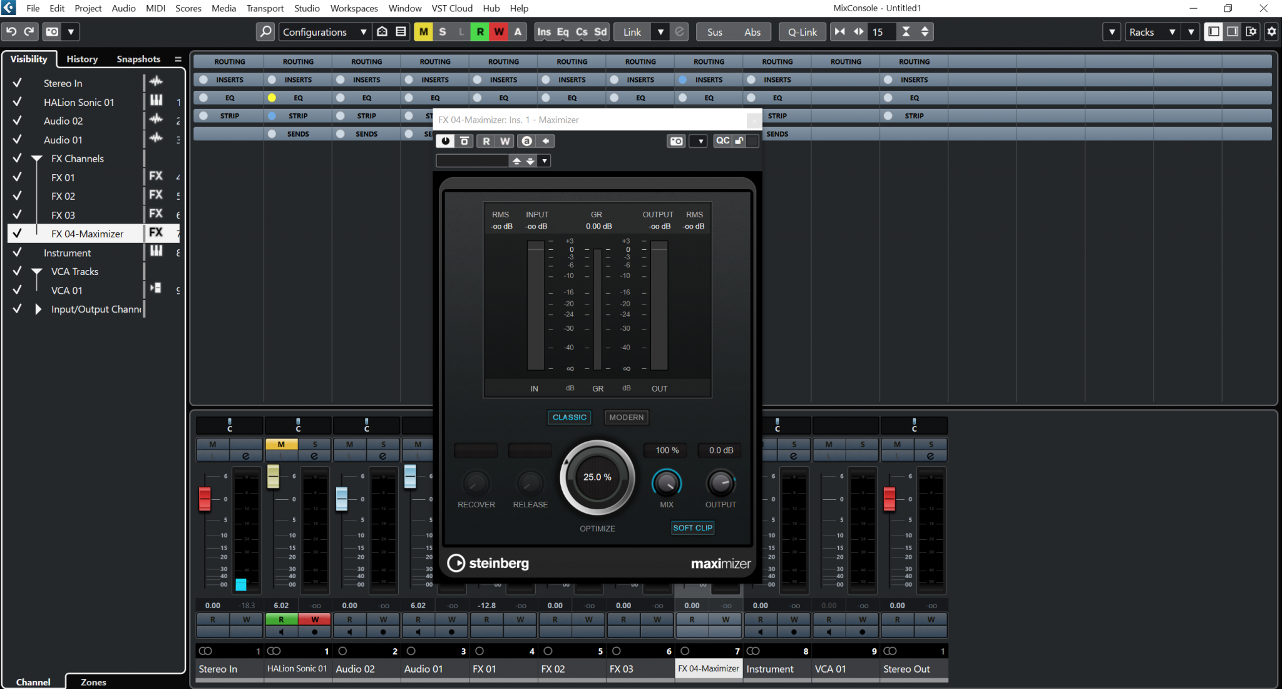Screen dimensions: 1282x689
Task: Collapse the FX Channels tree entry
Action: [36, 158]
